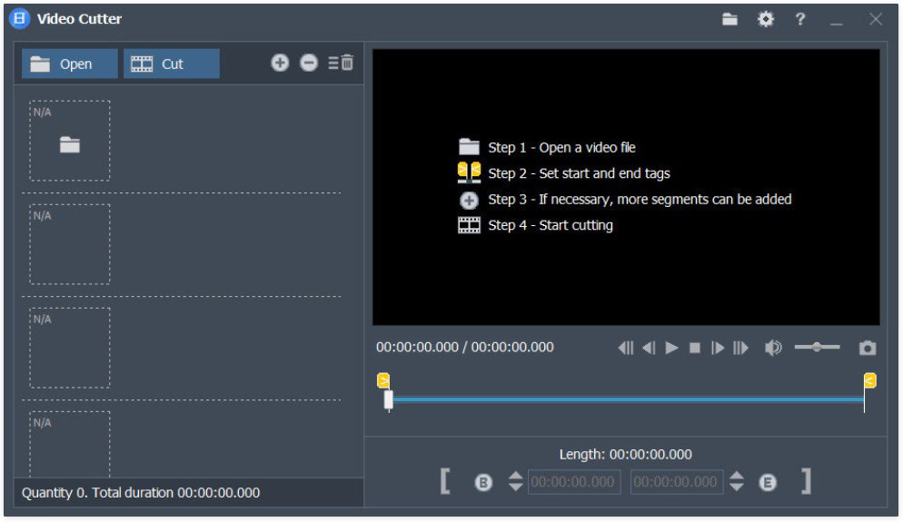This screenshot has width=903, height=522.
Task: Click the Open button
Action: pos(70,64)
